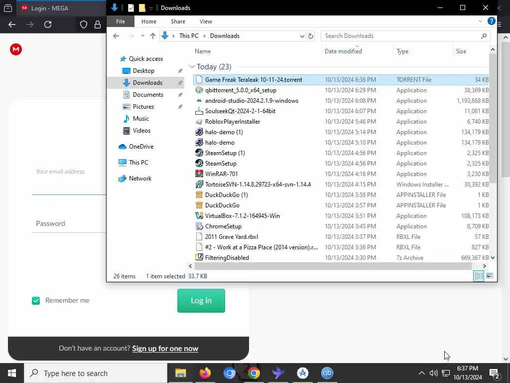510x383 pixels.
Task: Follow the Sign up for one now link
Action: [165, 349]
